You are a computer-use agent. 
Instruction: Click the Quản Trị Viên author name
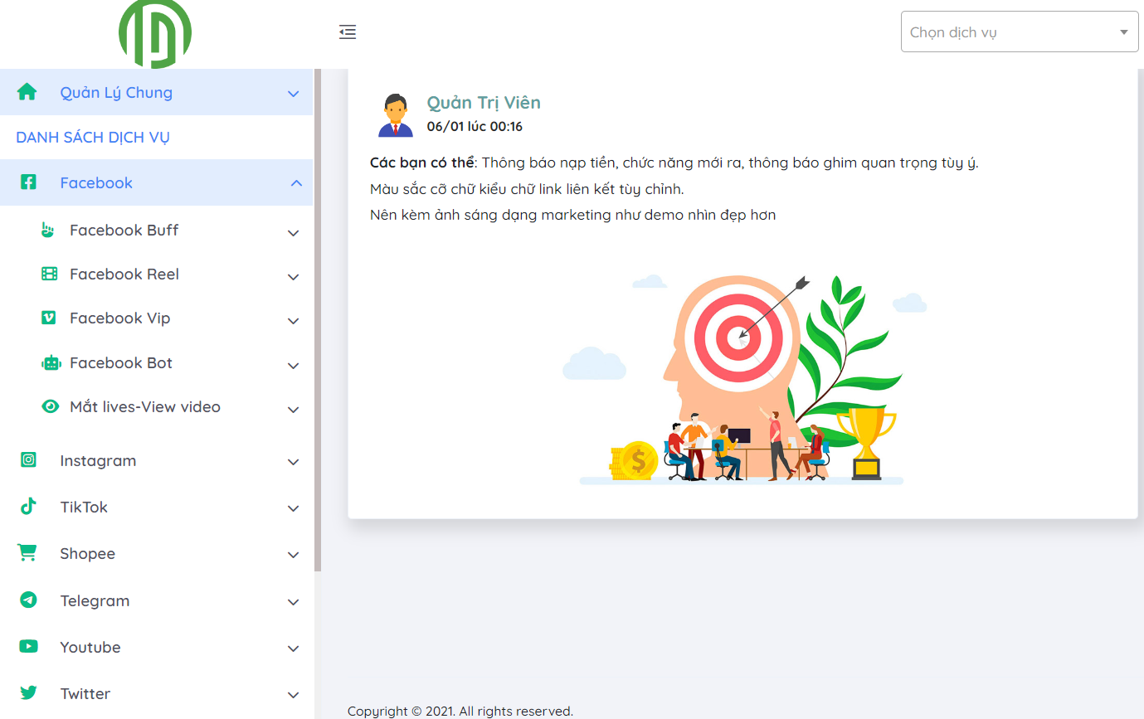tap(484, 103)
